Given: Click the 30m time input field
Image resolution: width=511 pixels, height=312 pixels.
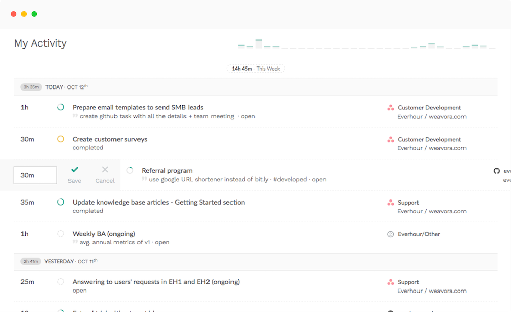Looking at the screenshot, I should (35, 175).
